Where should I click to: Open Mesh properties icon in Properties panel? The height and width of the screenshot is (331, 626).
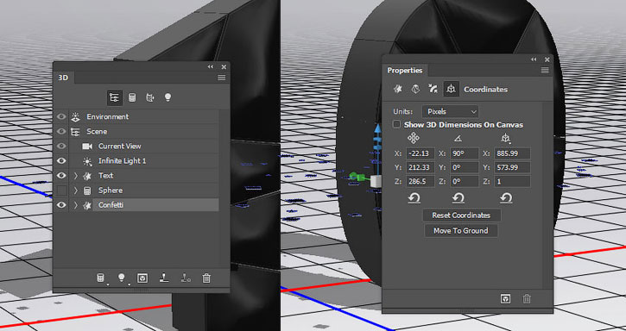[398, 90]
